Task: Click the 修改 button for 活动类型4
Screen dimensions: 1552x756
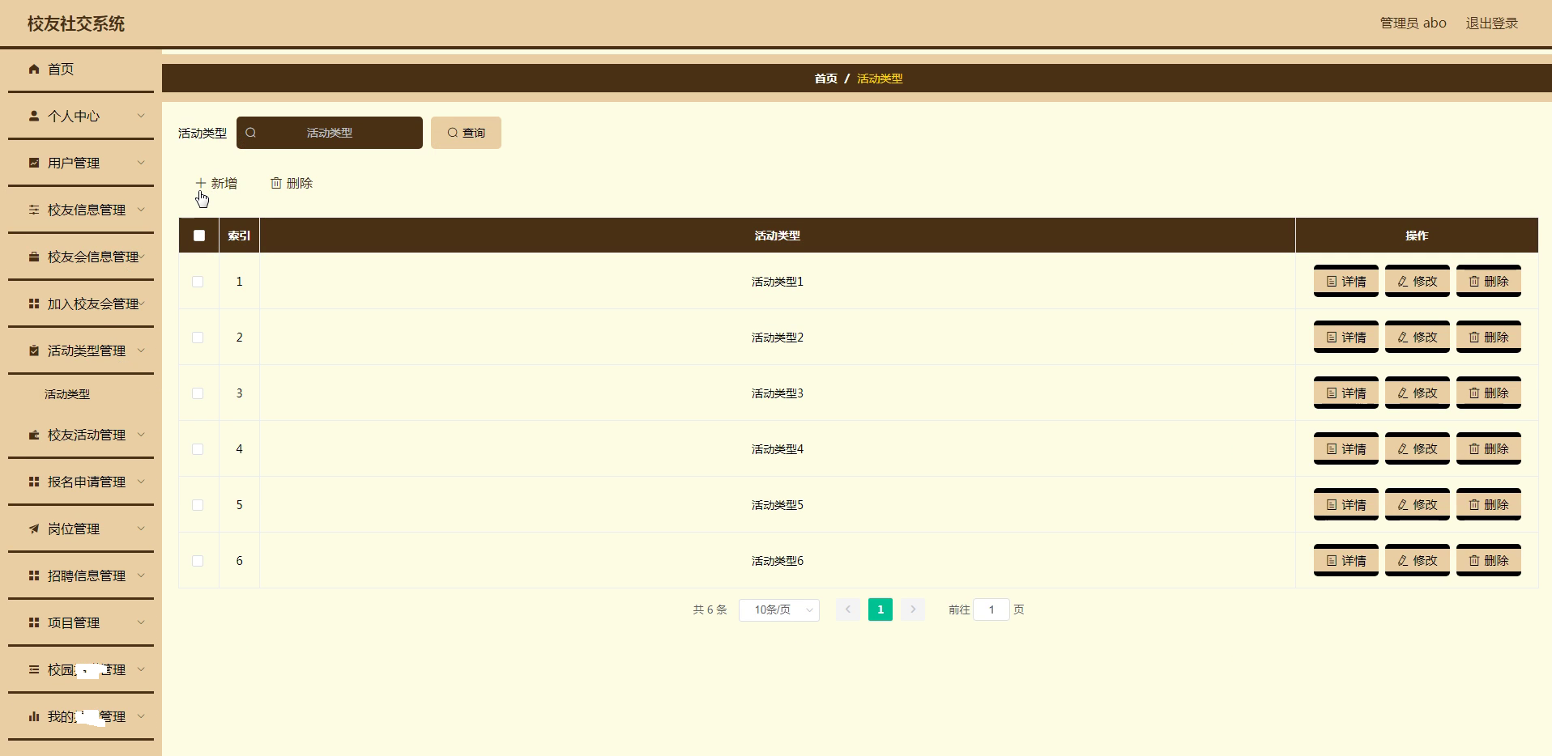Action: point(1418,448)
